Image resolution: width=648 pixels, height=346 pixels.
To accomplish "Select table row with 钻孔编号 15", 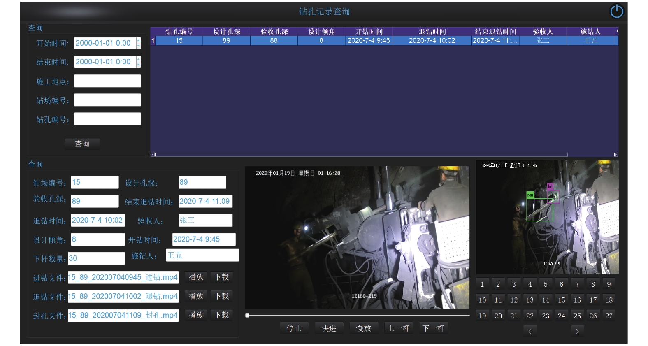I will (179, 41).
